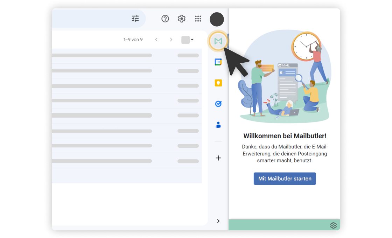Click the plus icon to get add-ons
This screenshot has width=392, height=238.
point(218,158)
